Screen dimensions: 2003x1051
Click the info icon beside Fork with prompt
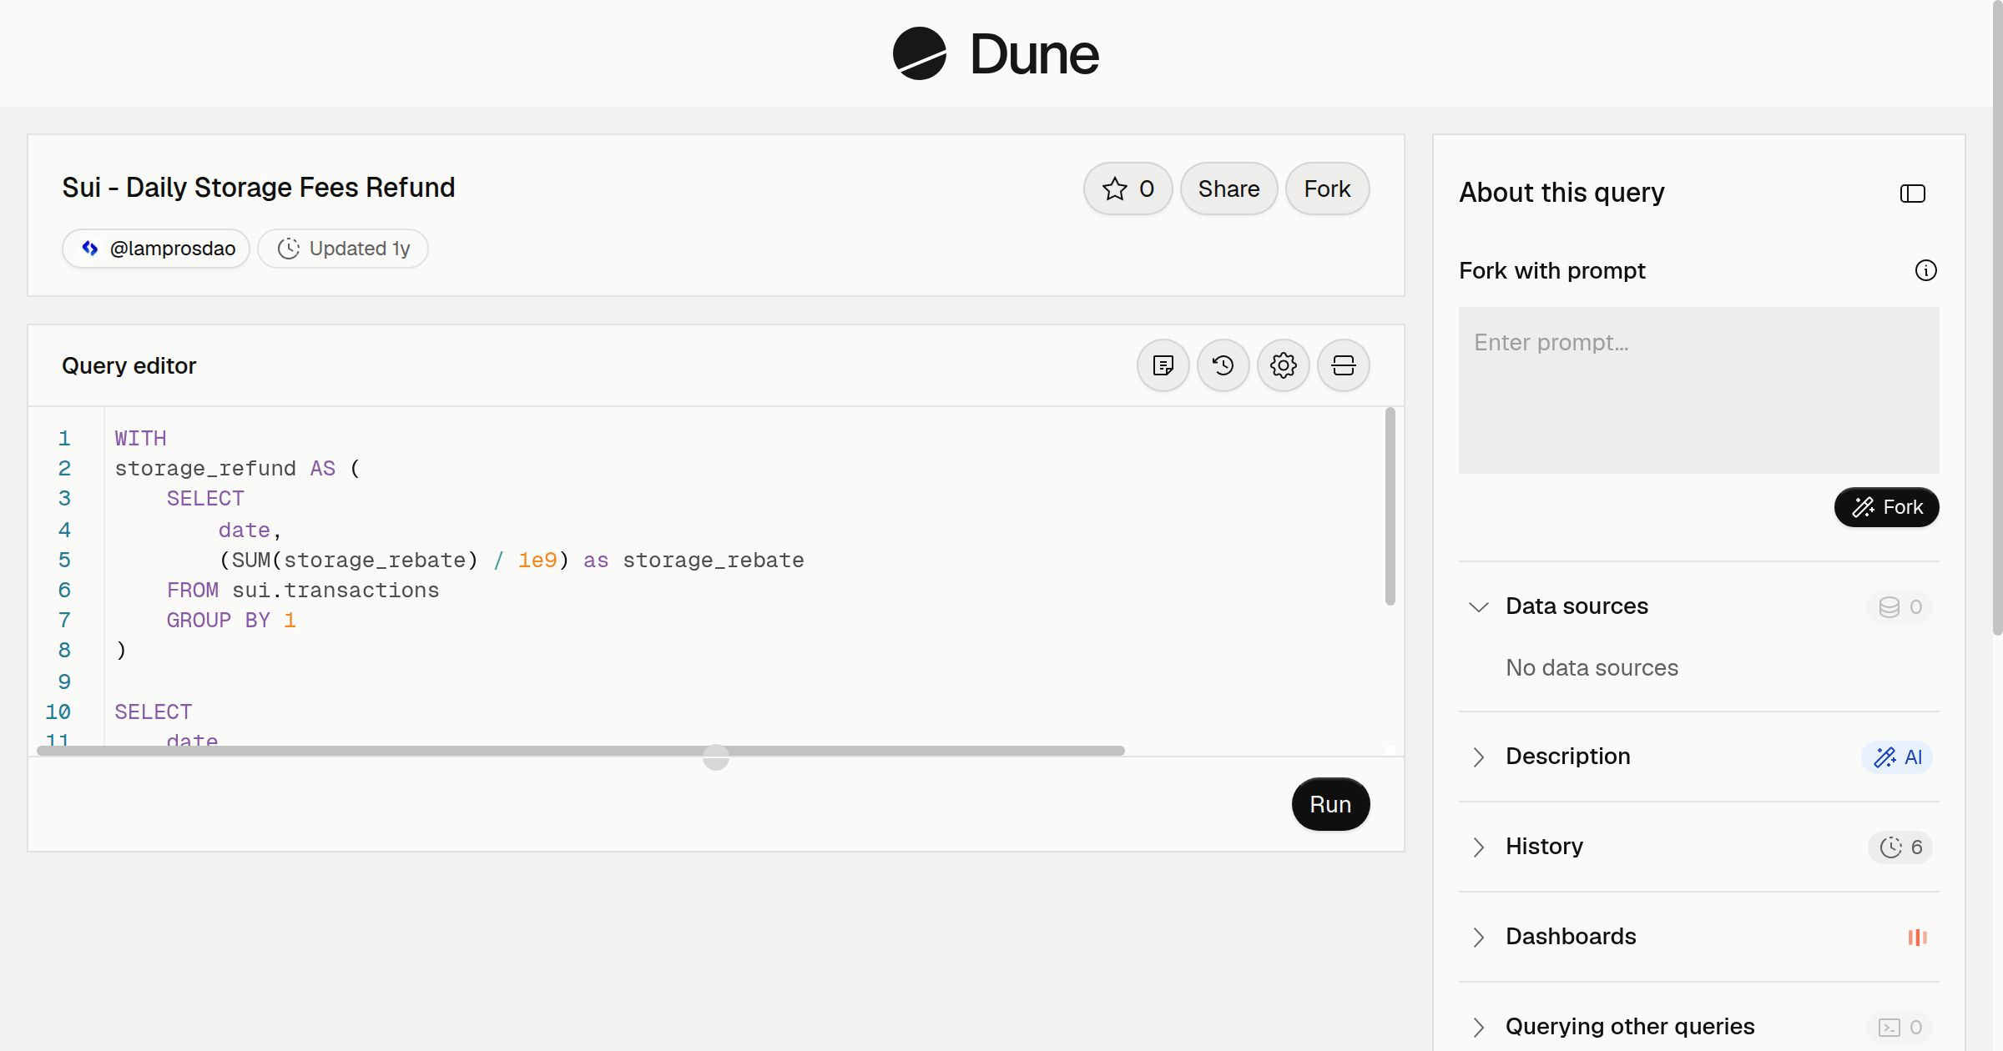[1925, 270]
